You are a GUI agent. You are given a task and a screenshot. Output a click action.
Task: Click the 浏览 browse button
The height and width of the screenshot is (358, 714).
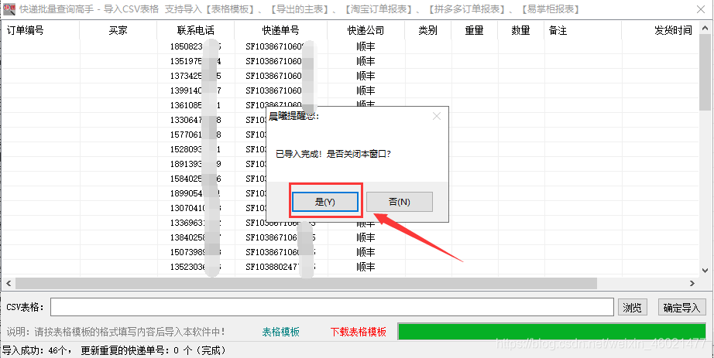click(x=633, y=308)
